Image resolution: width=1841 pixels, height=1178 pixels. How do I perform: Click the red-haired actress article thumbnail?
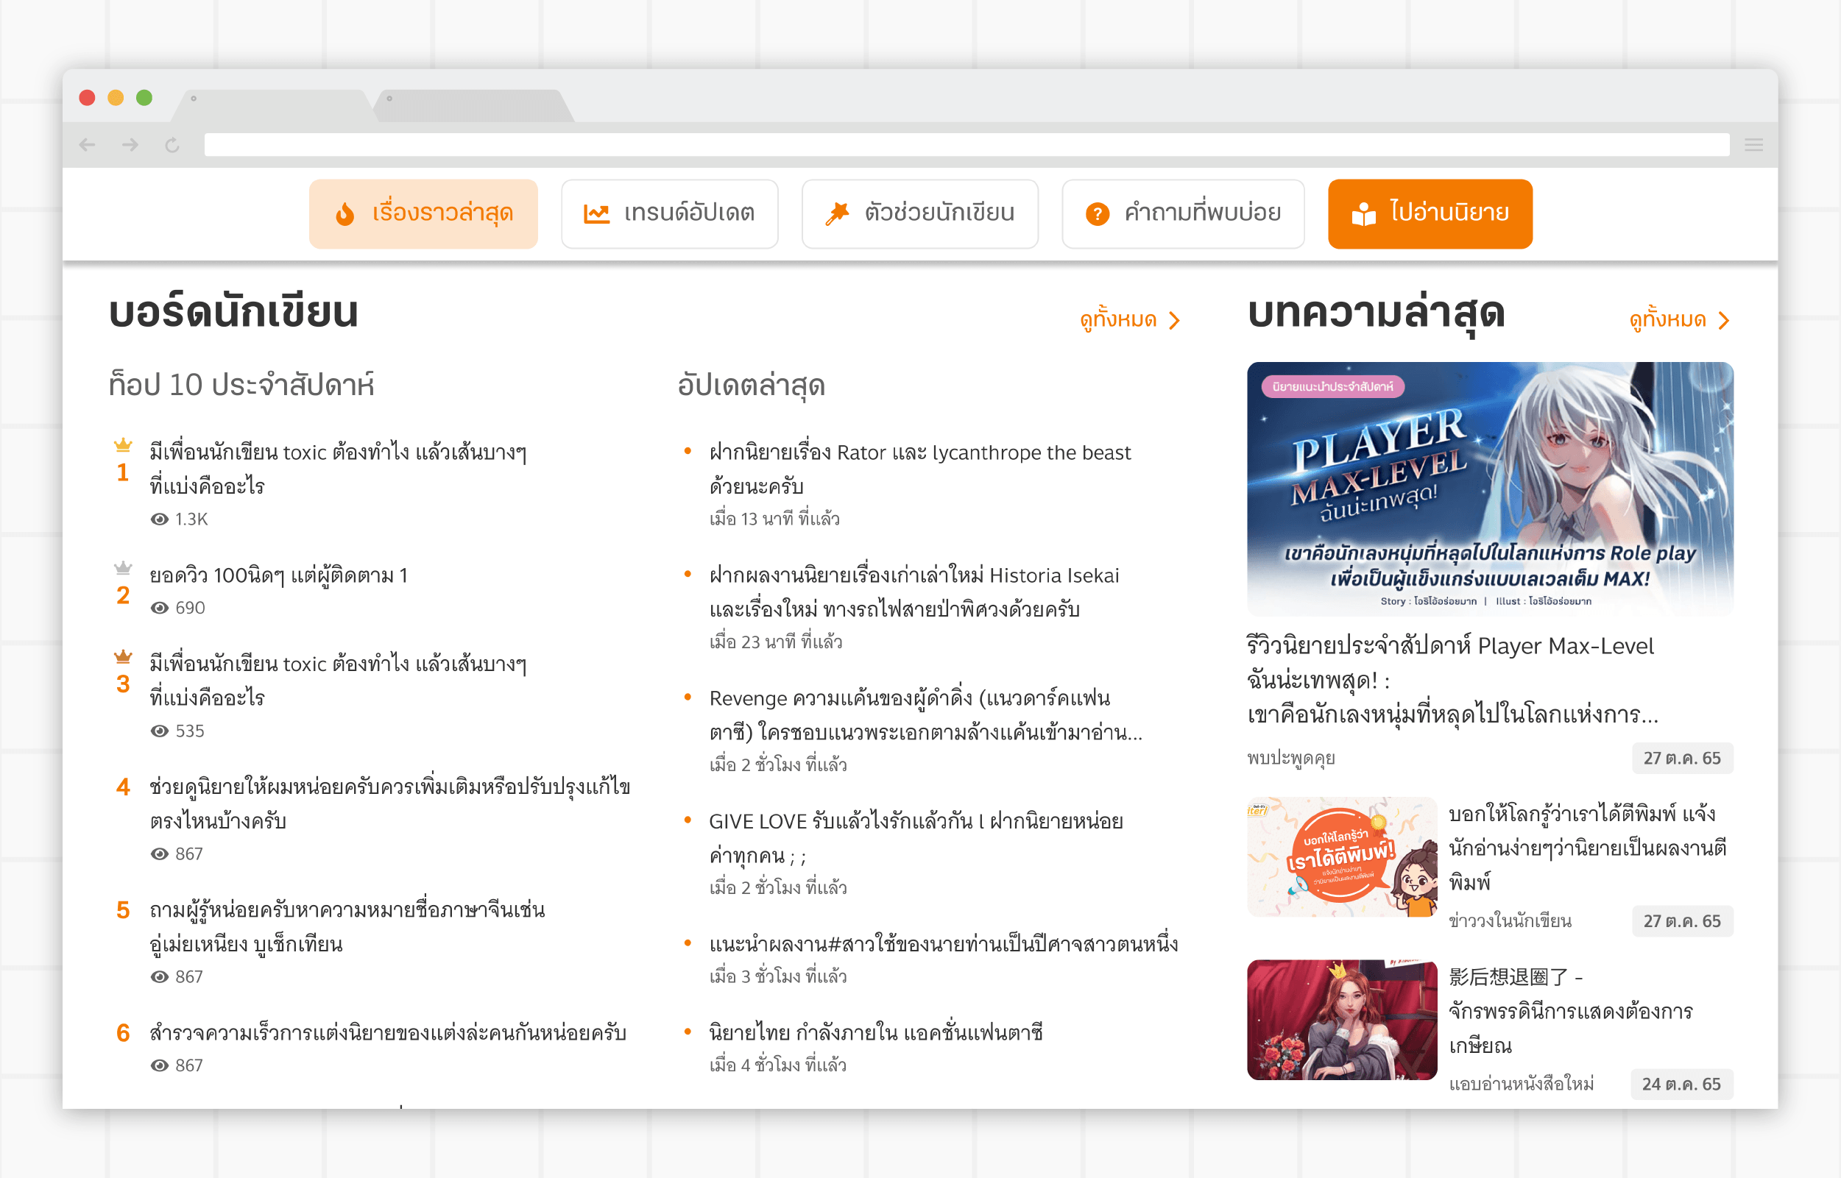(1342, 1020)
